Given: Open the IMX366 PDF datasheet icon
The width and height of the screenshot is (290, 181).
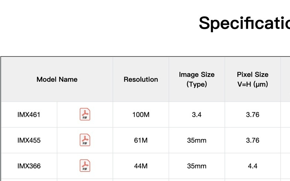Looking at the screenshot, I should [x=85, y=166].
